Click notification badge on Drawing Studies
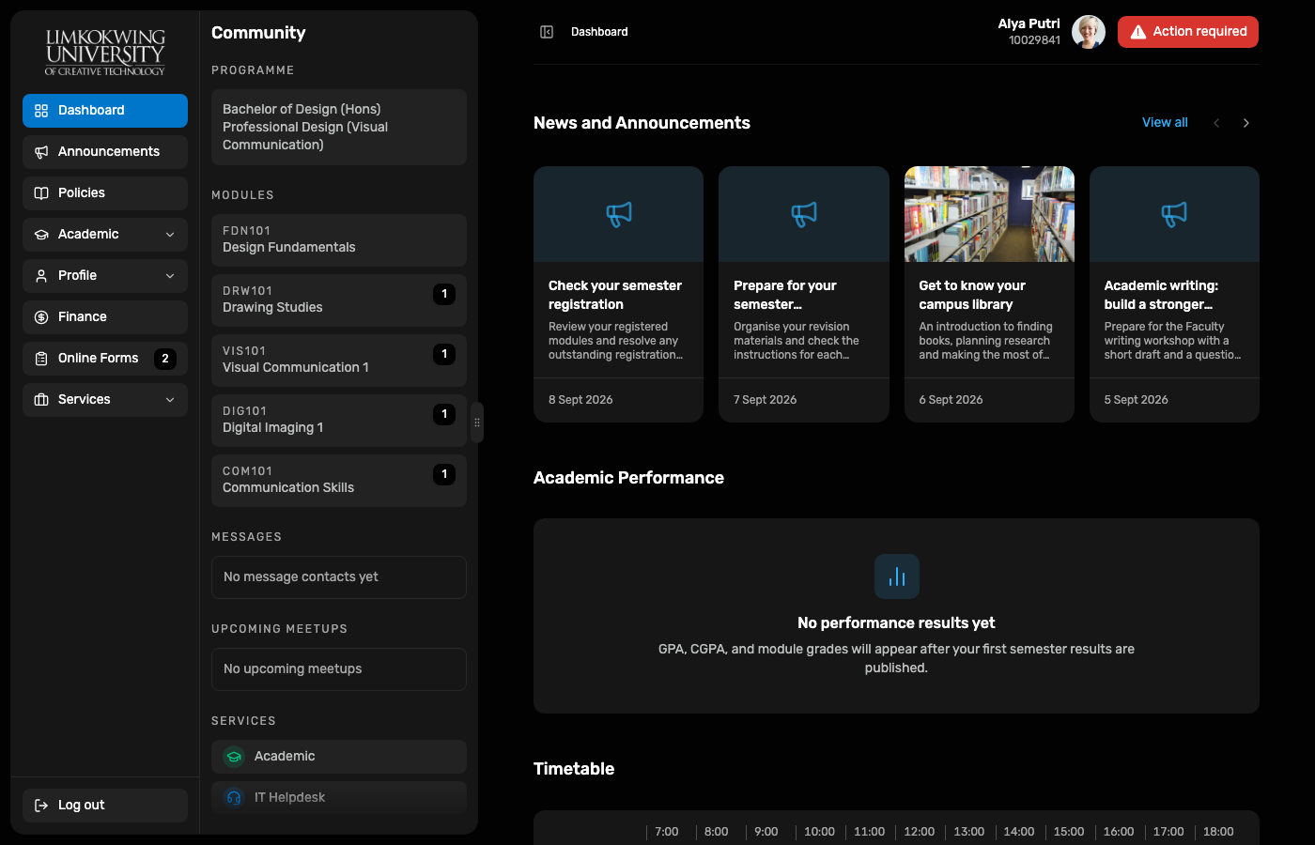1315x845 pixels. [x=444, y=294]
